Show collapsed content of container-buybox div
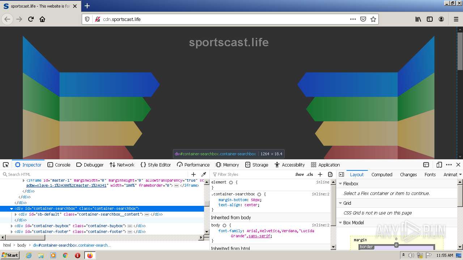This screenshot has width=463, height=260. coord(130,226)
